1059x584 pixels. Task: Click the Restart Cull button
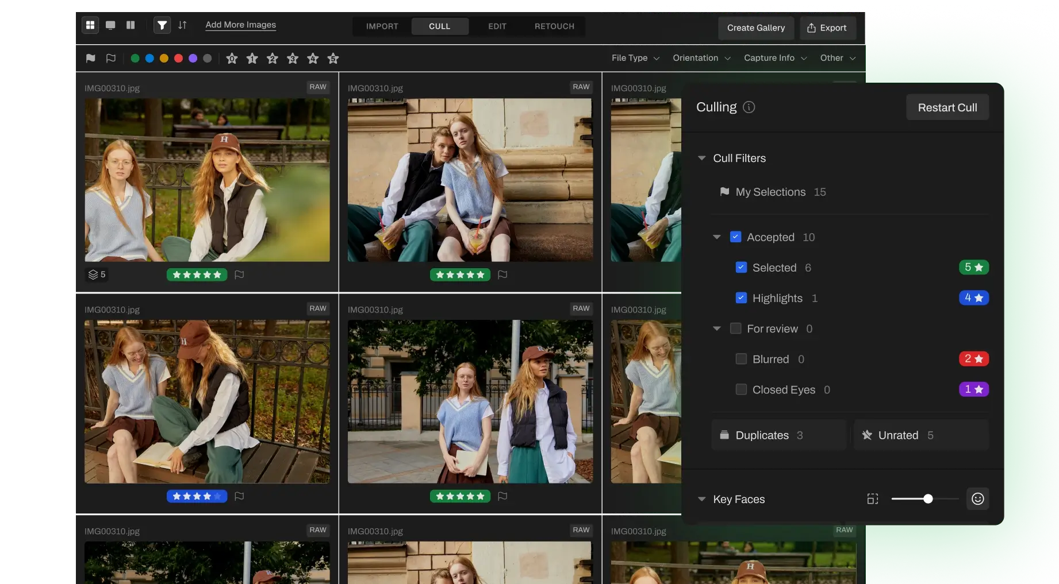[947, 107]
